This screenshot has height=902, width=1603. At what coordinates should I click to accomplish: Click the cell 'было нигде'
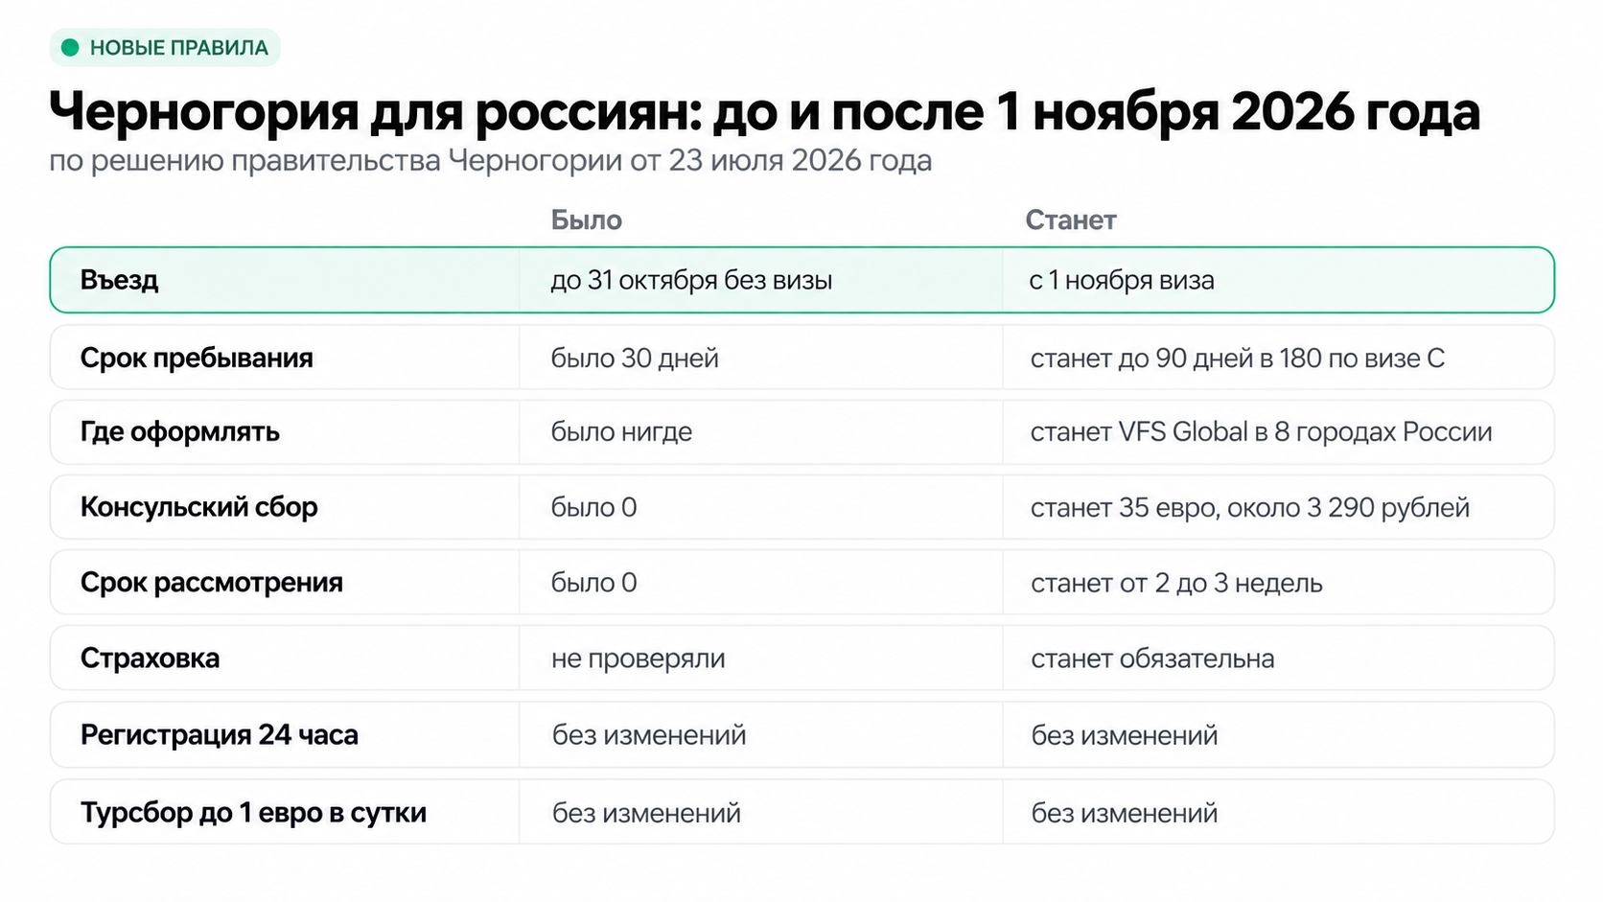point(621,432)
